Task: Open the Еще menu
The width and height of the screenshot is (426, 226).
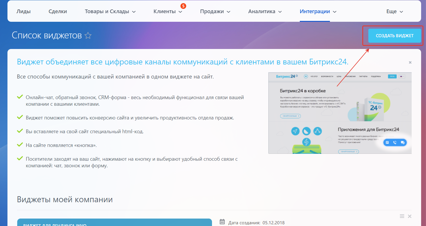Action: pos(391,11)
